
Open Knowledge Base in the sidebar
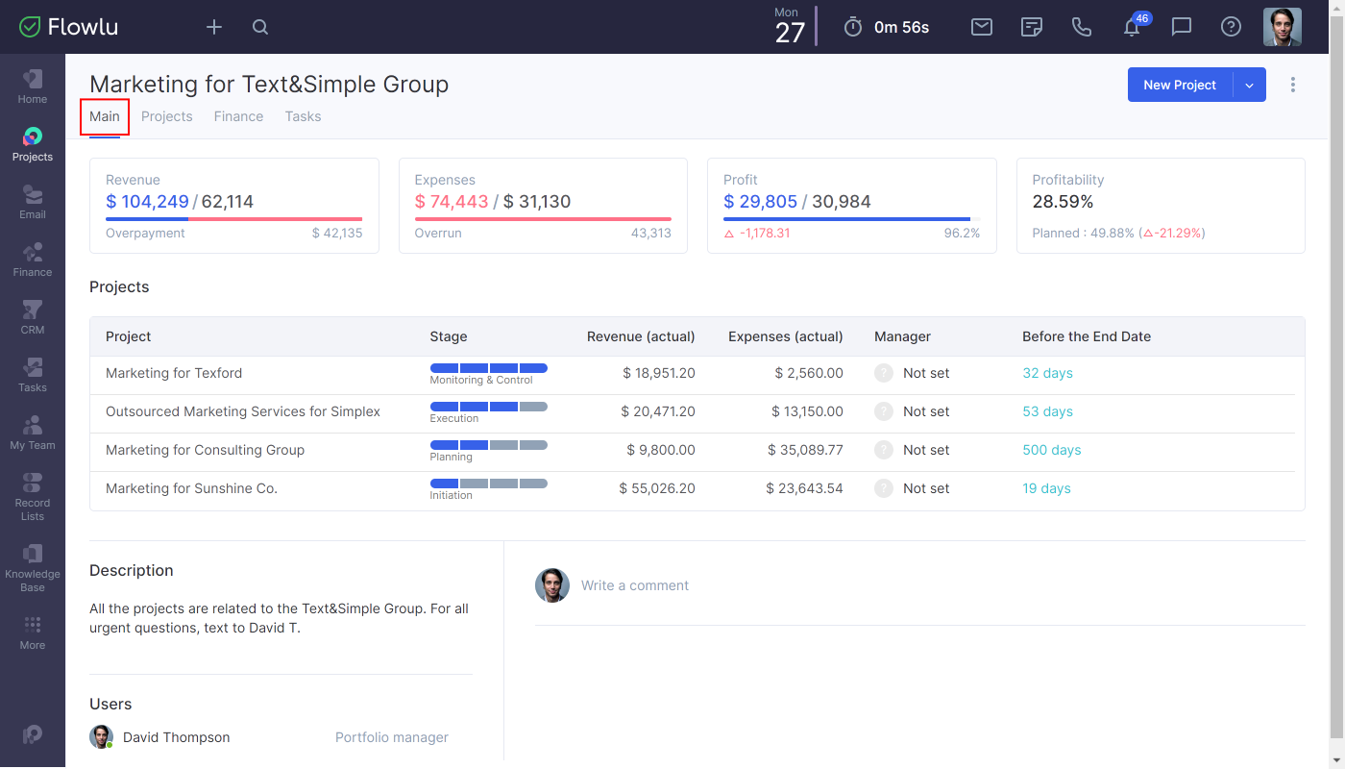33,567
